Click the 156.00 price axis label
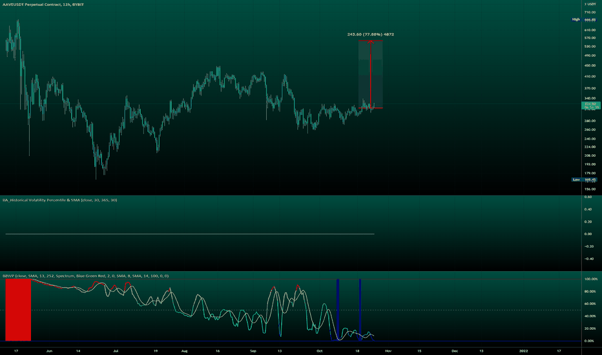The image size is (602, 355). [x=590, y=189]
